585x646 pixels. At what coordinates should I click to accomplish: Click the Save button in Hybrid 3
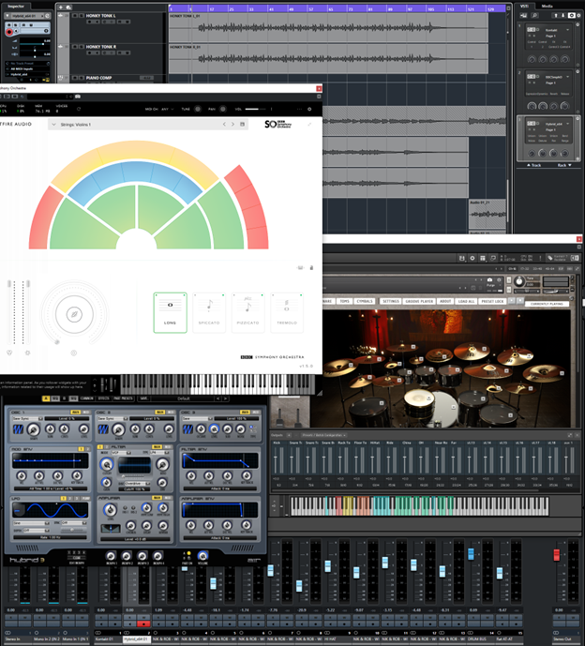click(143, 398)
